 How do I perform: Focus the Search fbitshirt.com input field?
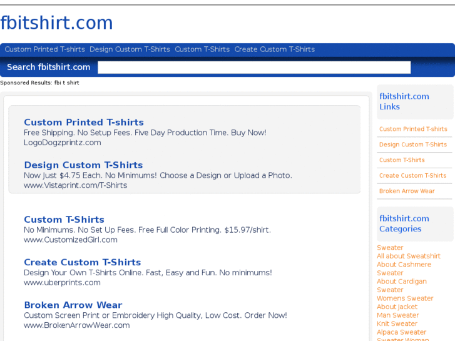254,68
